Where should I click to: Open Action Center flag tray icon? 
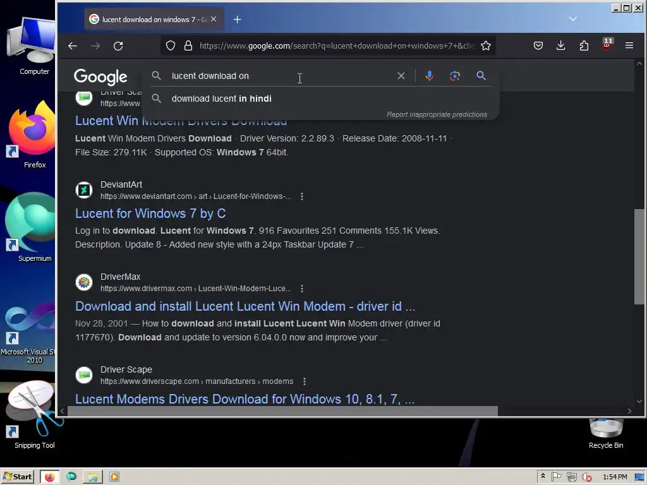(557, 477)
